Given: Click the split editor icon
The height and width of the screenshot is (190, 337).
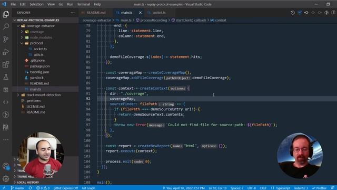Looking at the screenshot, I should click(333, 13).
